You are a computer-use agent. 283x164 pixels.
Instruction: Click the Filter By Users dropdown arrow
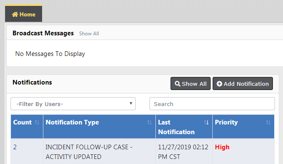pos(131,103)
